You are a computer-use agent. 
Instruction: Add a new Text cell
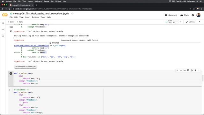pyautogui.click(x=20, y=22)
